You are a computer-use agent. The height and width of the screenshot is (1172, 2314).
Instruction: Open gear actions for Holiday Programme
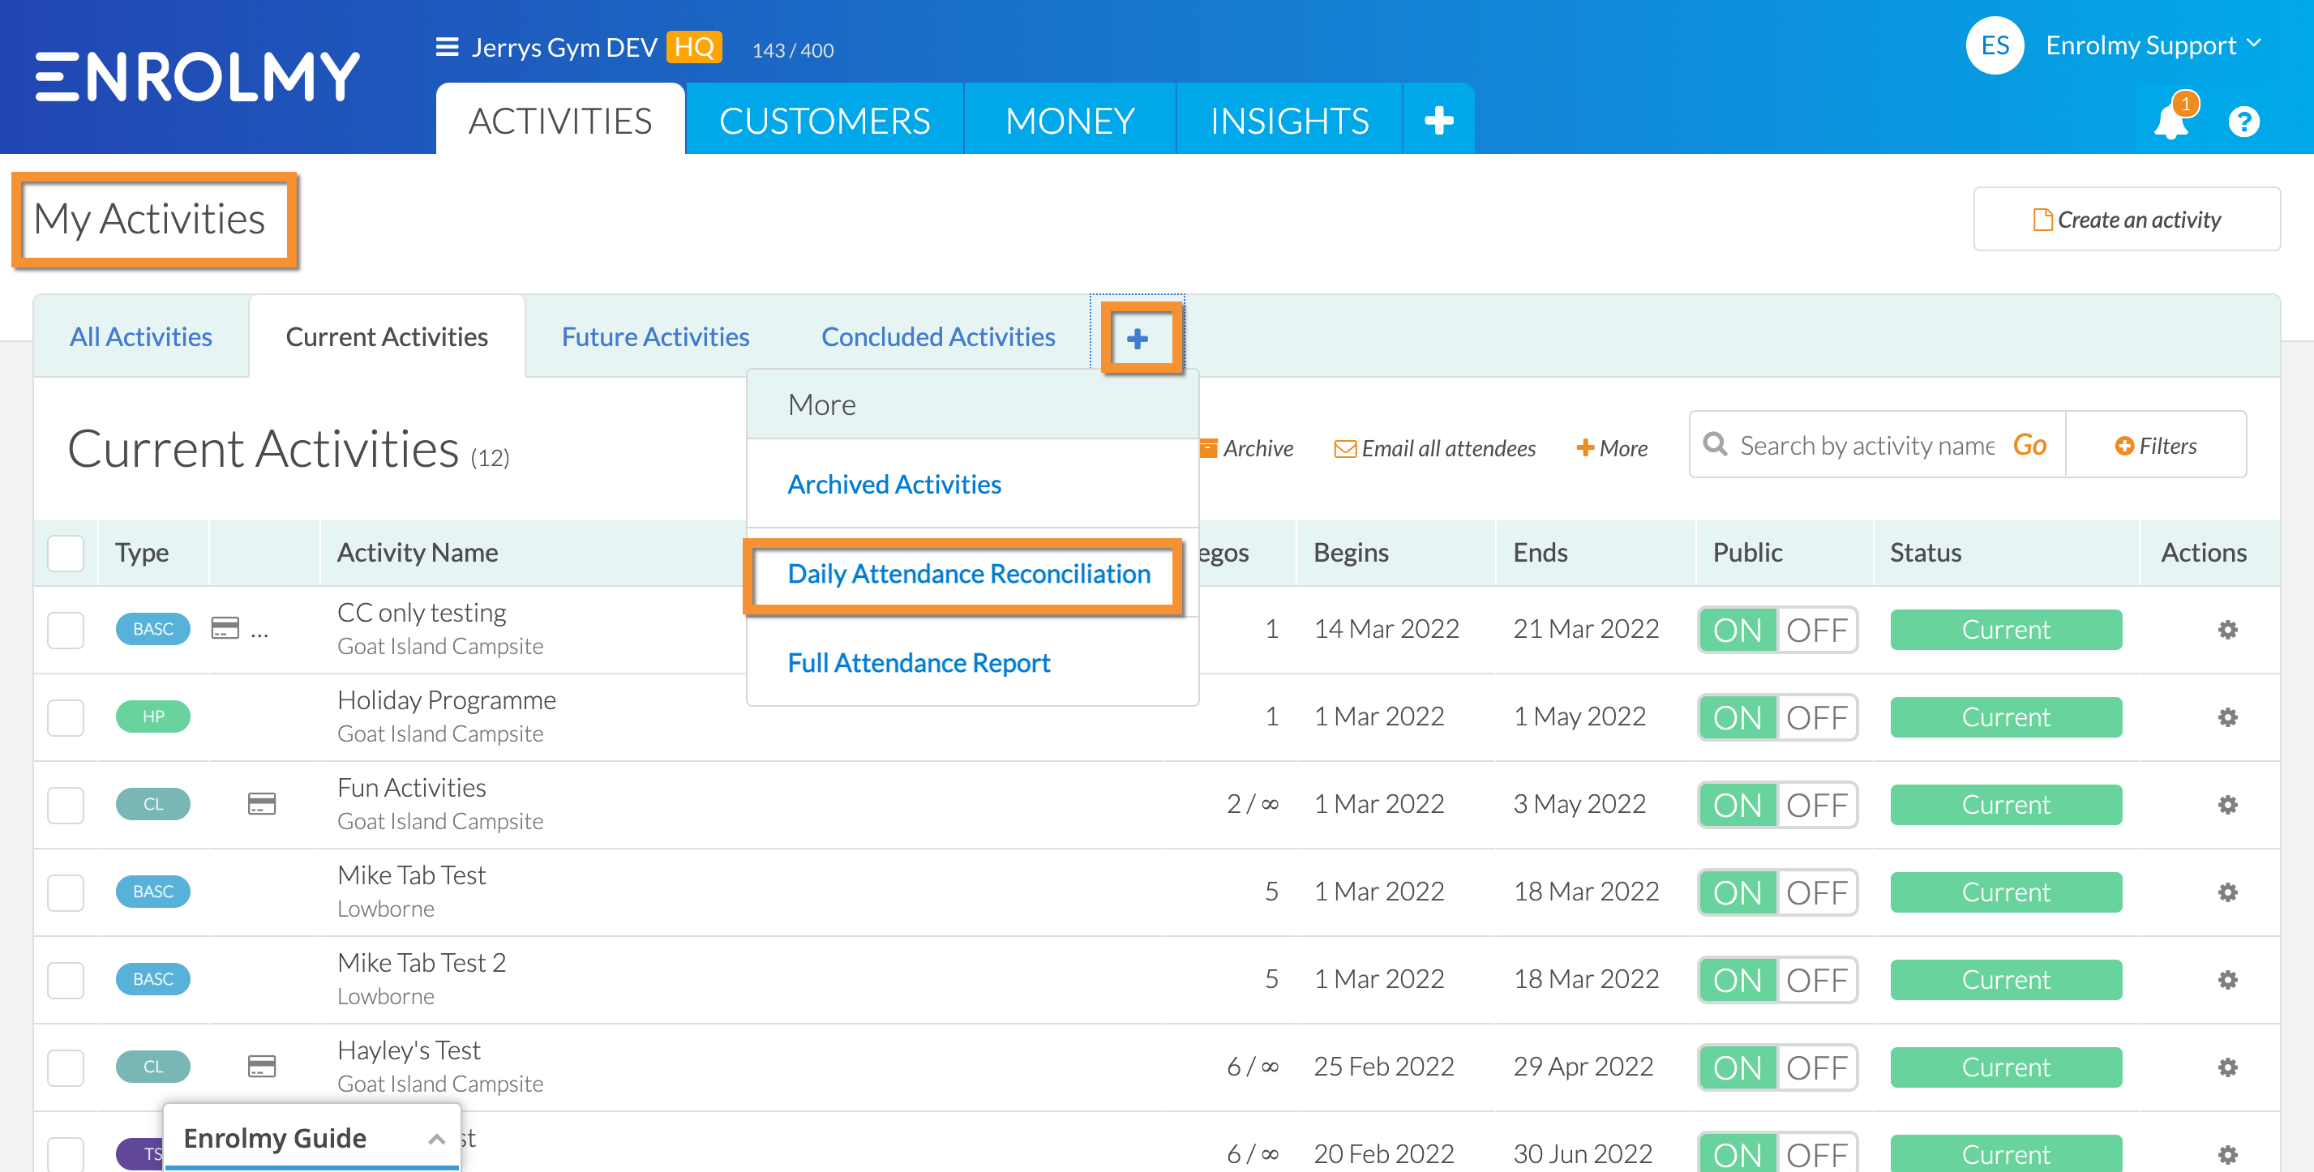pos(2227,716)
